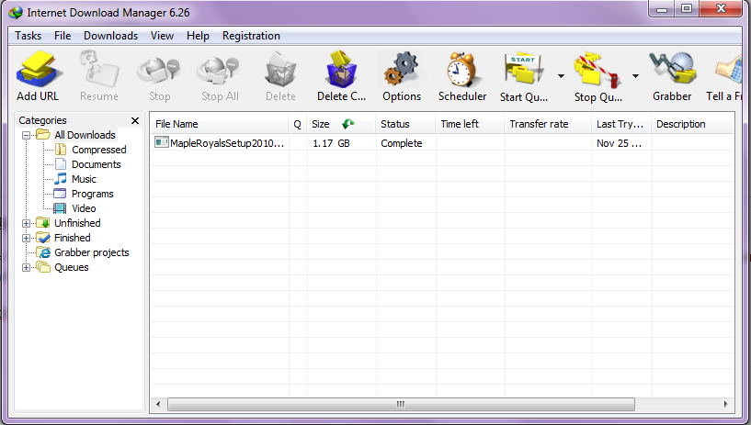This screenshot has height=425, width=751.
Task: Collapse the All Downloads tree node
Action: 27,135
